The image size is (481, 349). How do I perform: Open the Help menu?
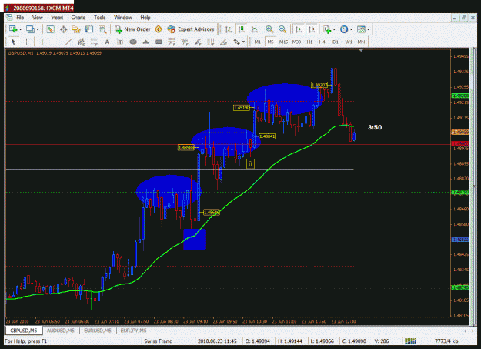click(x=145, y=18)
